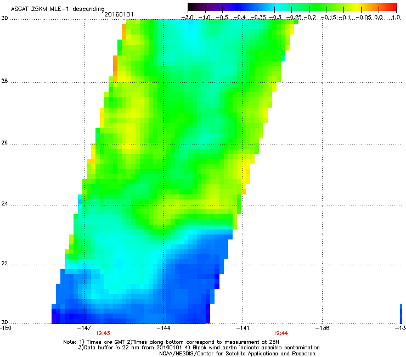Image resolution: width=406 pixels, height=357 pixels.
Task: Click the -0.1 color scale label
Action: click(345, 18)
